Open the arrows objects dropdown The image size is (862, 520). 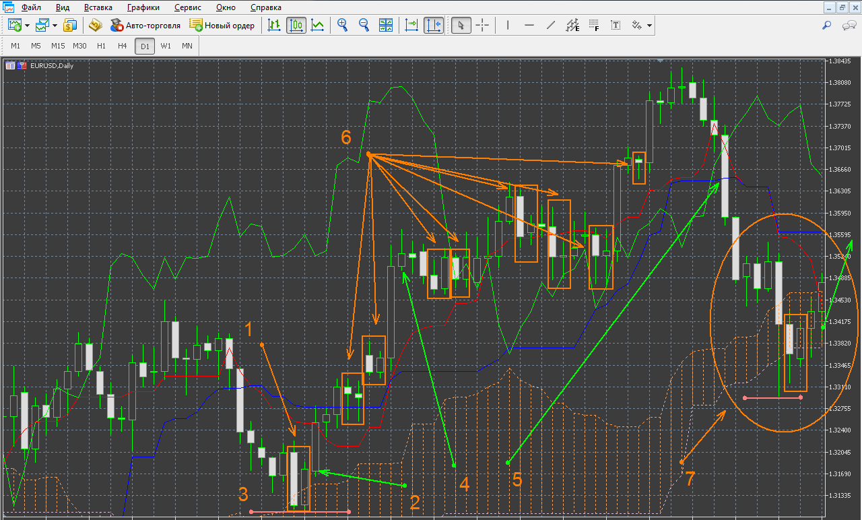pos(649,26)
